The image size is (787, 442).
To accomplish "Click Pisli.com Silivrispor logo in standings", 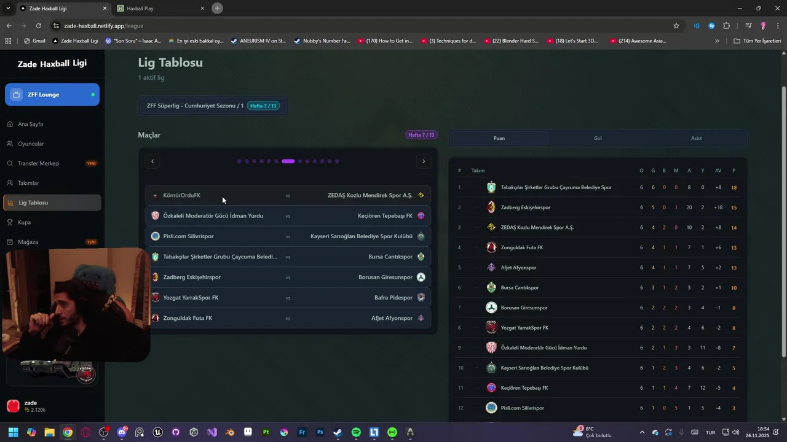I will click(x=491, y=408).
